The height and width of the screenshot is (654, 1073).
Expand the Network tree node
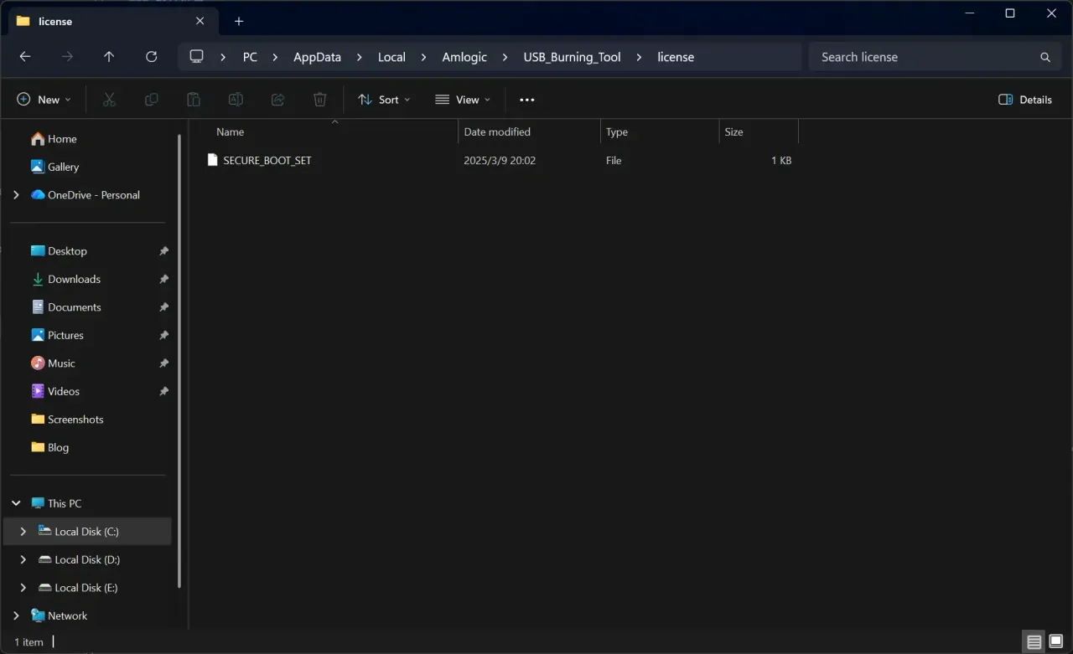click(x=16, y=615)
